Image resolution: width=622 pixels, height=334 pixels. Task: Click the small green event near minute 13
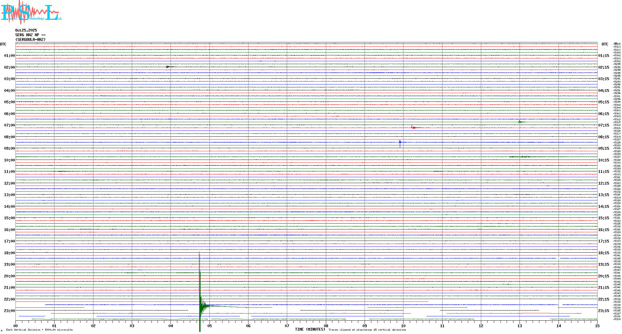coord(520,122)
